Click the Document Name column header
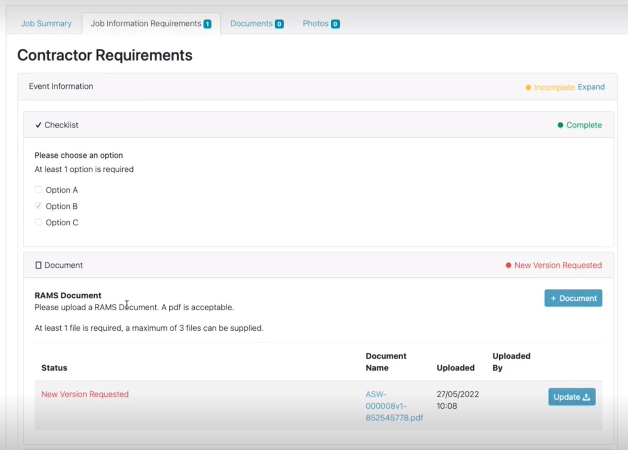The width and height of the screenshot is (628, 450). [x=386, y=362]
